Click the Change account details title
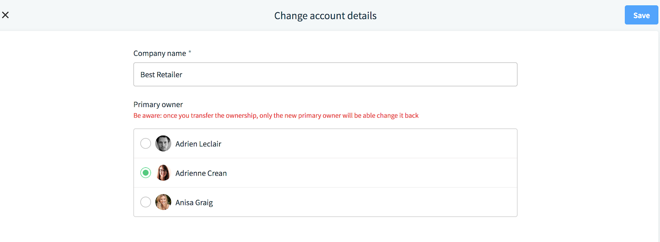The height and width of the screenshot is (242, 660). [325, 16]
